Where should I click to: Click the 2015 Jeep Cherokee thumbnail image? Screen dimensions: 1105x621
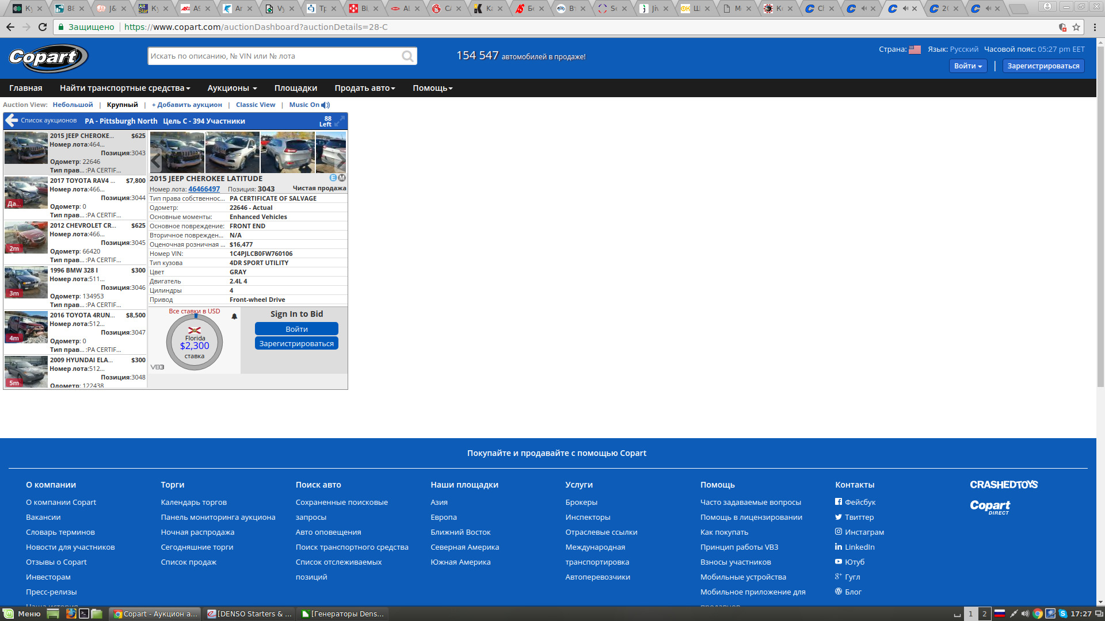tap(26, 148)
